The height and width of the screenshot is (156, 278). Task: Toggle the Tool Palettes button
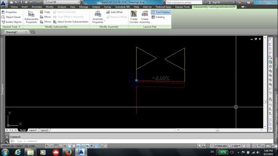tap(161, 12)
